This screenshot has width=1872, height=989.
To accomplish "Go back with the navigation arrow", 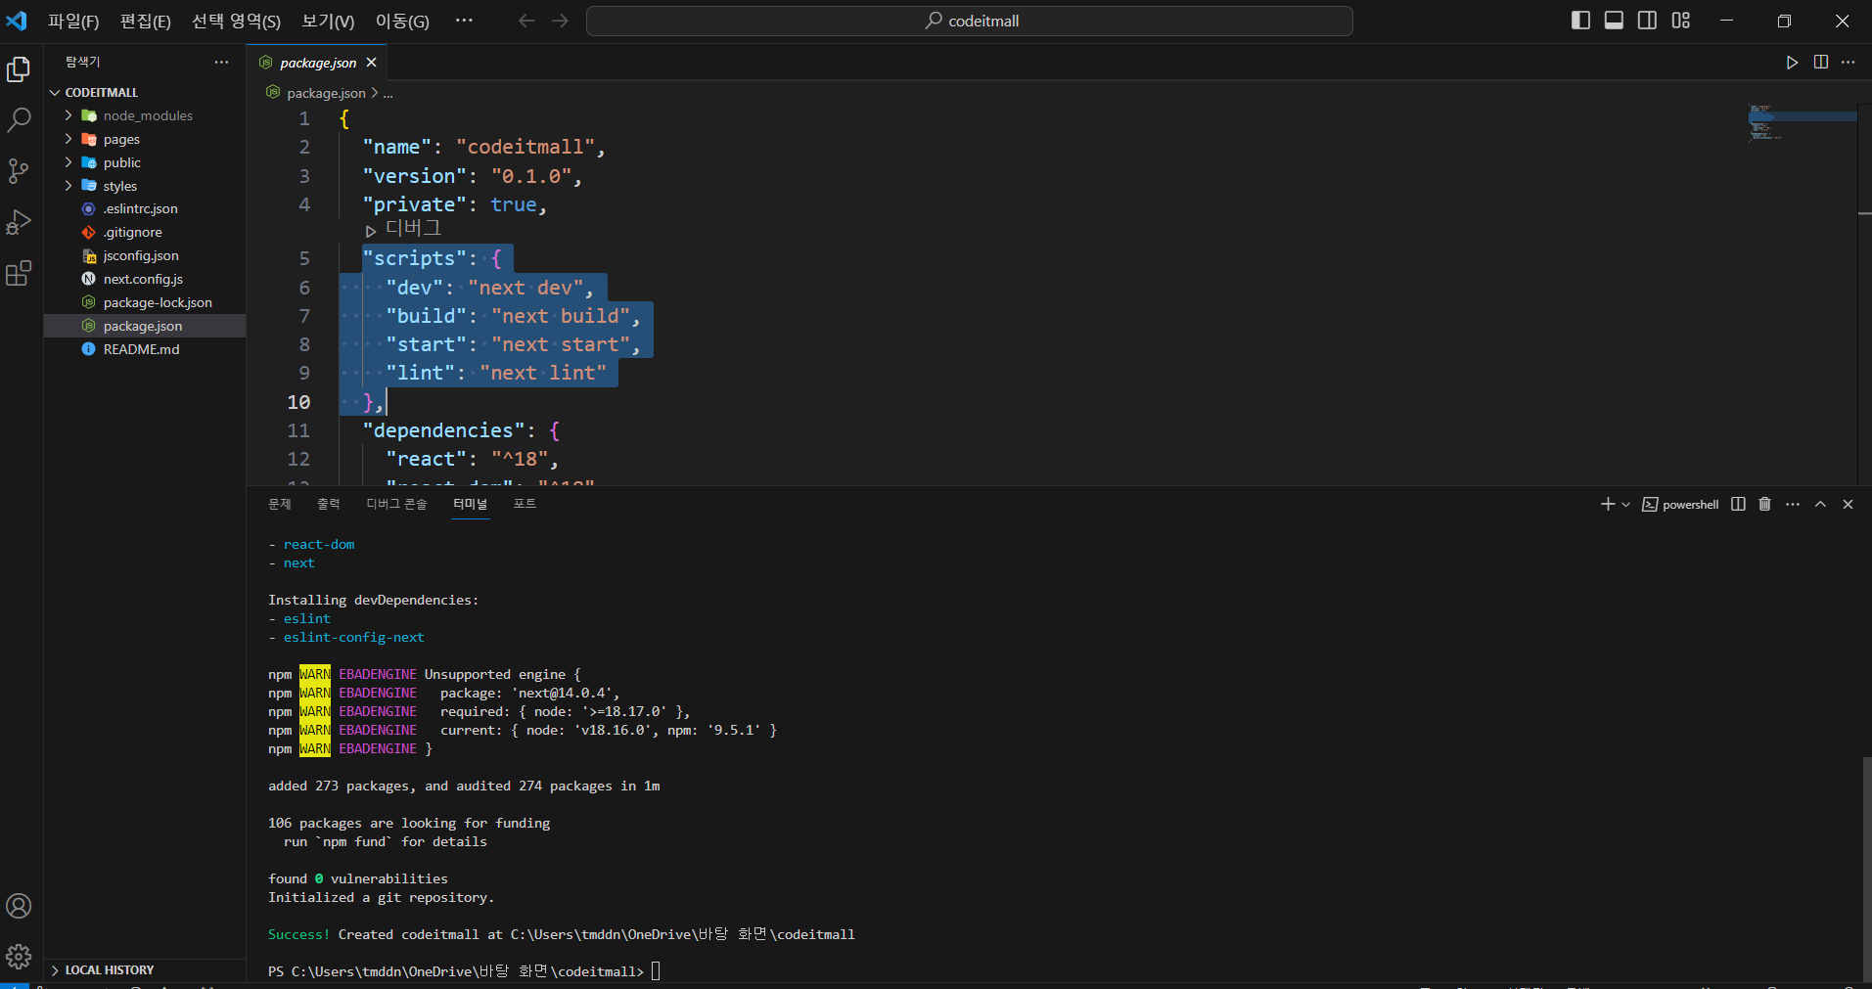I will 526,21.
